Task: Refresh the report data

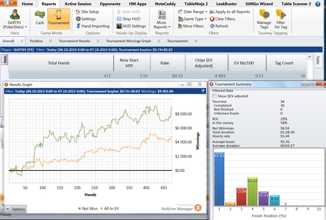Action: [219, 26]
